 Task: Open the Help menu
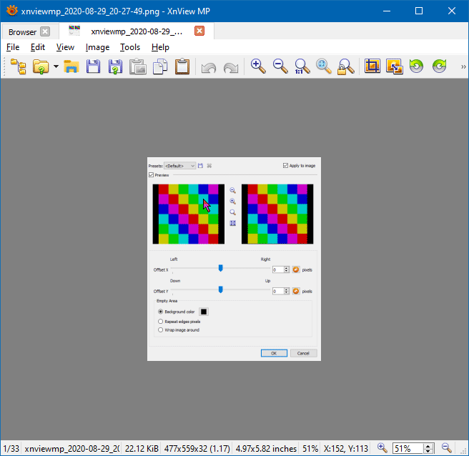pos(160,47)
